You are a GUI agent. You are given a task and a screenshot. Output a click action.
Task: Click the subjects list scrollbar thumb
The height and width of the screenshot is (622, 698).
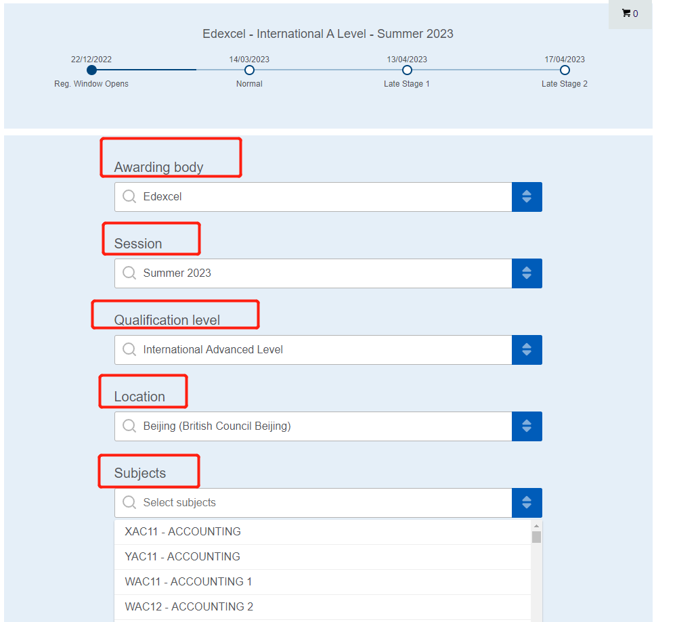point(536,537)
